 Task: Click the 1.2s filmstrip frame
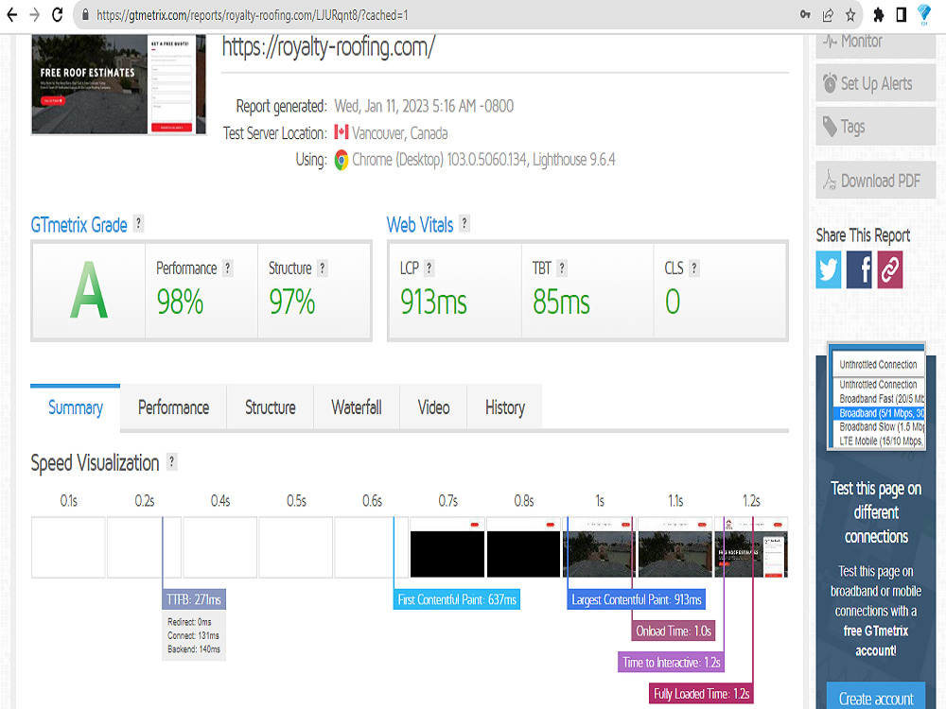point(751,547)
